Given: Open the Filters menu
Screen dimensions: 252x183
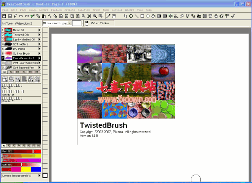Looking at the screenshot, I should coord(56,10).
